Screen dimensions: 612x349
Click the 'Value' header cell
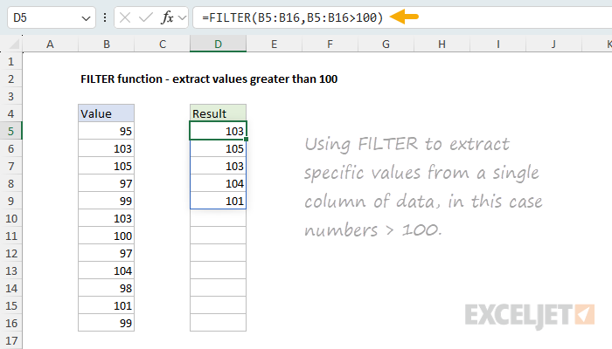click(x=106, y=113)
